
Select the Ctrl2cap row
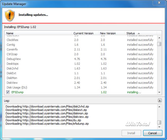coord(81,54)
